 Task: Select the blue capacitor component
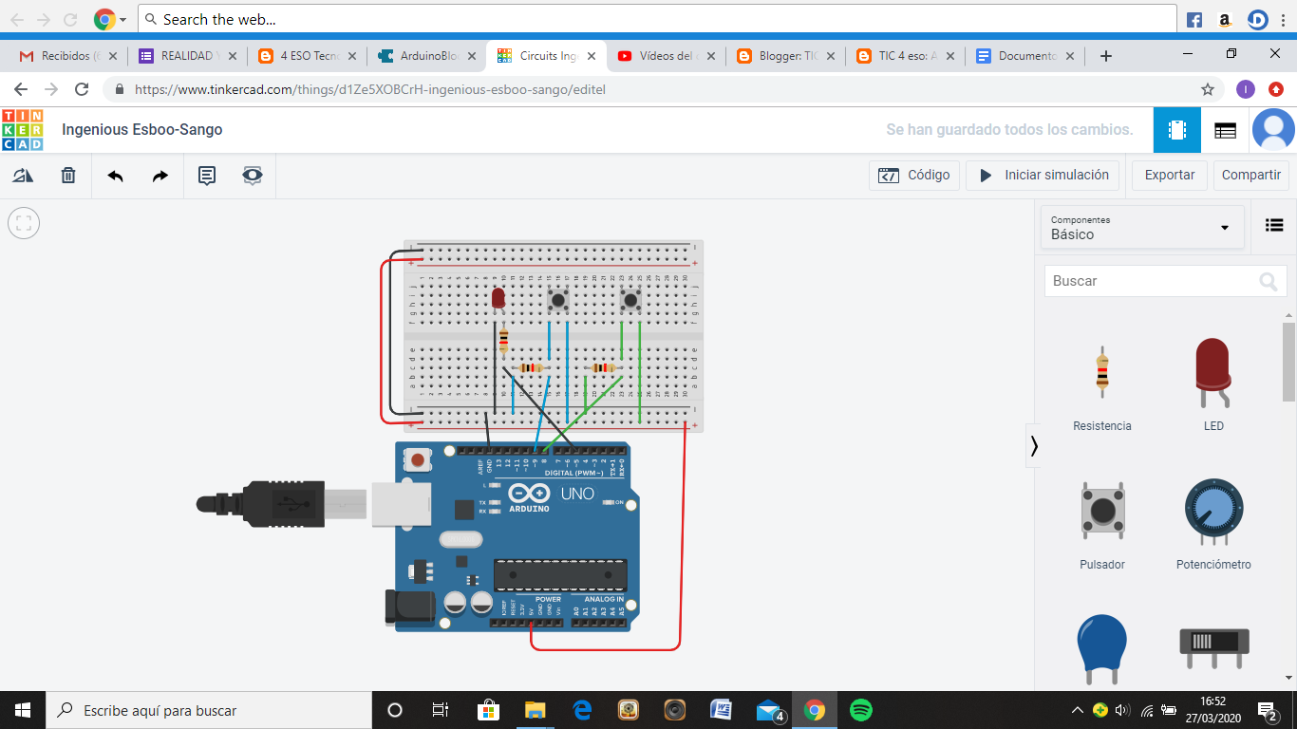click(x=1102, y=649)
